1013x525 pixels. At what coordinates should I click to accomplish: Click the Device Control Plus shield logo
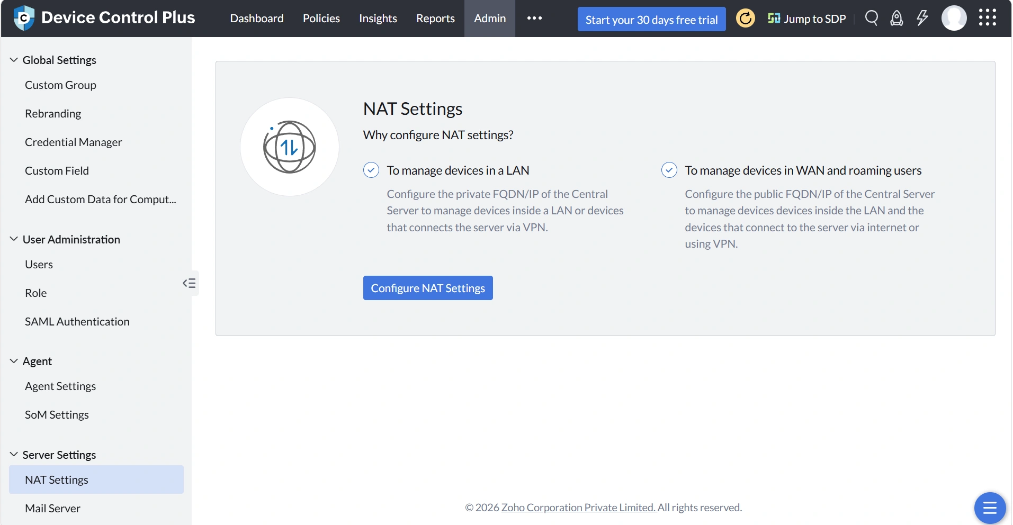tap(24, 18)
